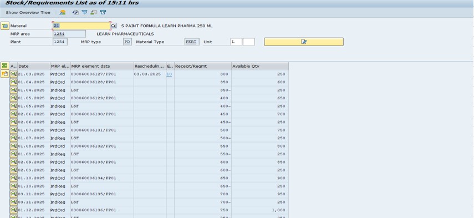Open details icon for 21.03.2025 PrdOrd row
Screen dimensions: 474x218
[x=14, y=74]
